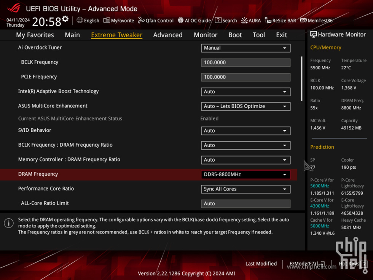Viewport: 373px width, 280px height.
Task: Click the settings list vertical scrollbar
Action: (x=301, y=78)
